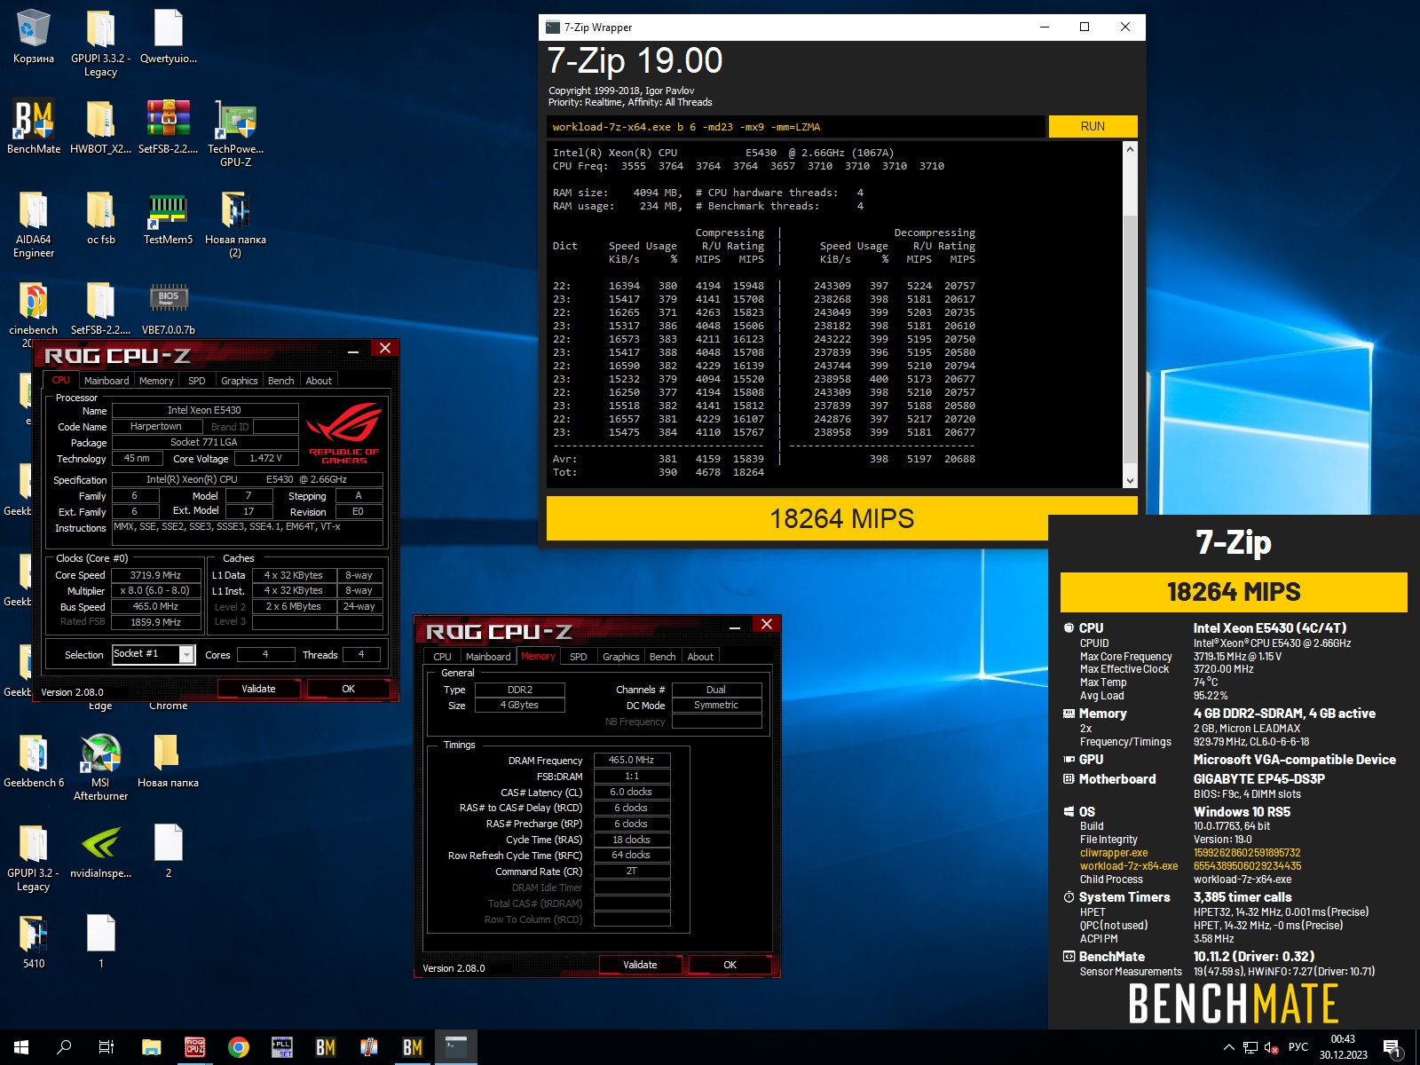Switch to Mainboard tab in upper CPU-Z window
Viewport: 1420px width, 1065px height.
pyautogui.click(x=106, y=381)
